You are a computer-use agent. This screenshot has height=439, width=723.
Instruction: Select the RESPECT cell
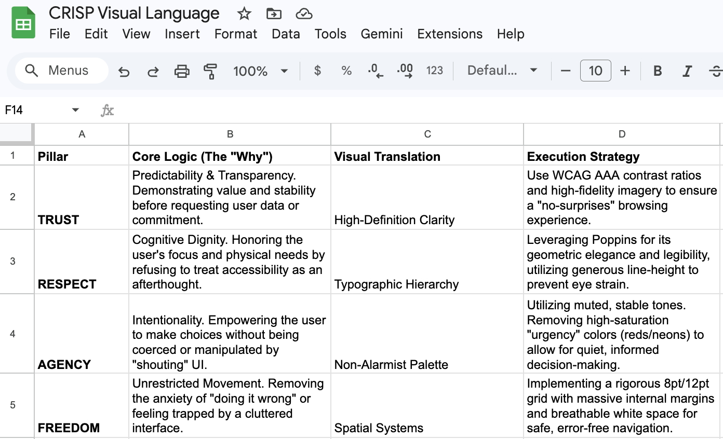82,262
